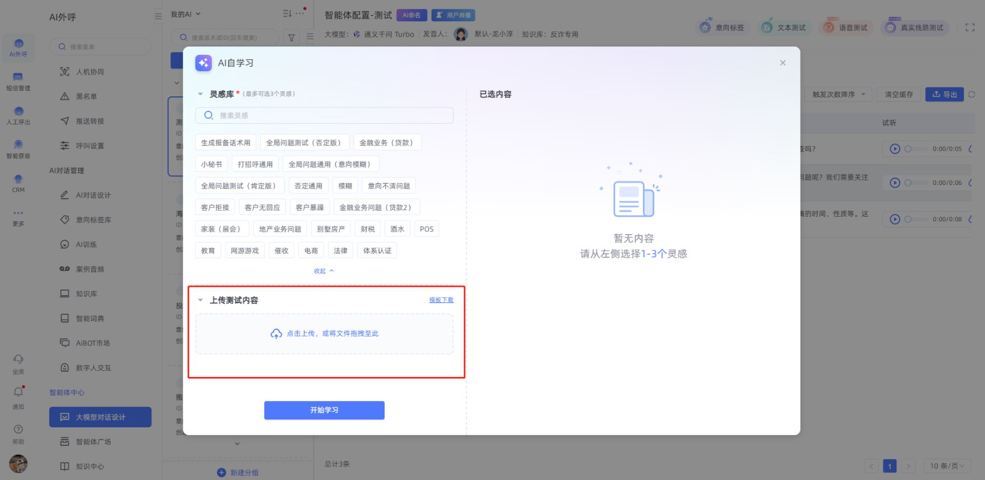Select the 小秘书 inspiration tag

(211, 165)
